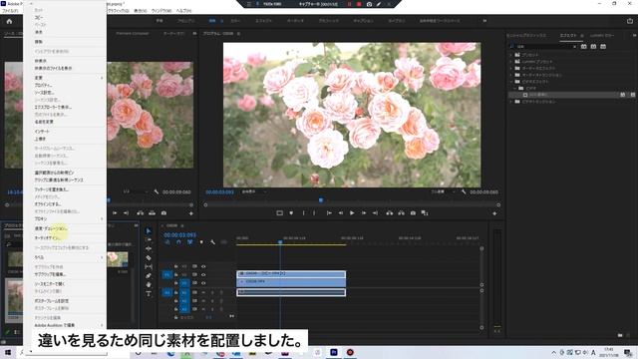Viewport: 638px width, 359px height.
Task: Select the Track Select Forward tool
Action: point(149,239)
